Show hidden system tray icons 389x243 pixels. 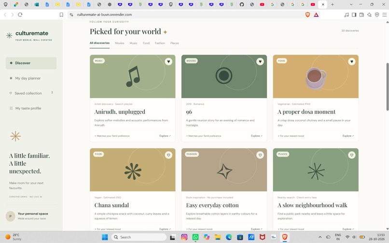[320, 237]
